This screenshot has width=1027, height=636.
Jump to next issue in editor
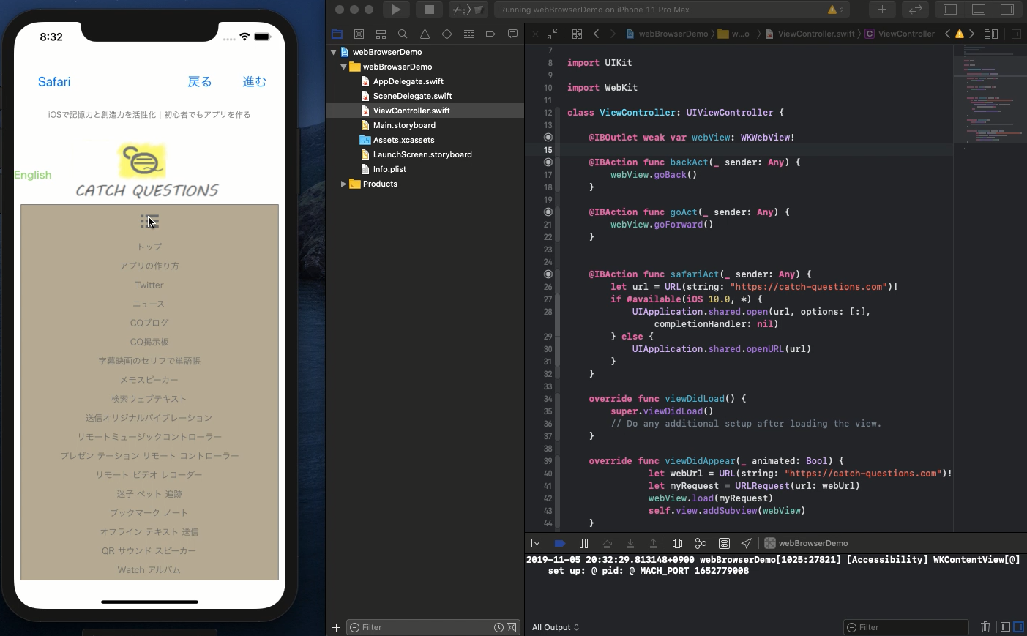tap(972, 34)
